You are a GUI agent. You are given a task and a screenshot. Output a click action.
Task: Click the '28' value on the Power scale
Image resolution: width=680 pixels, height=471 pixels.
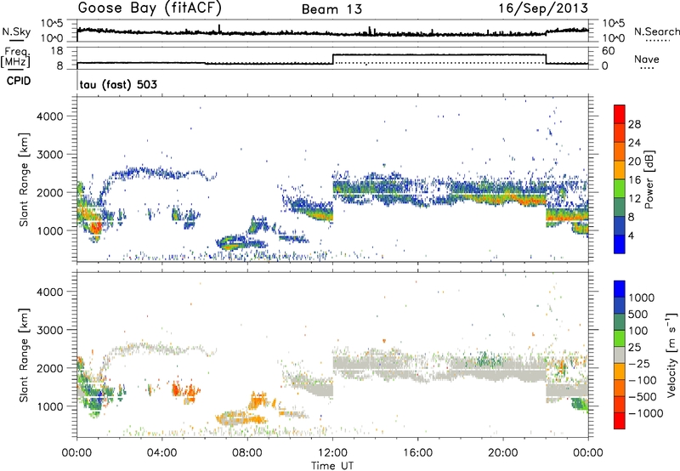(x=634, y=124)
